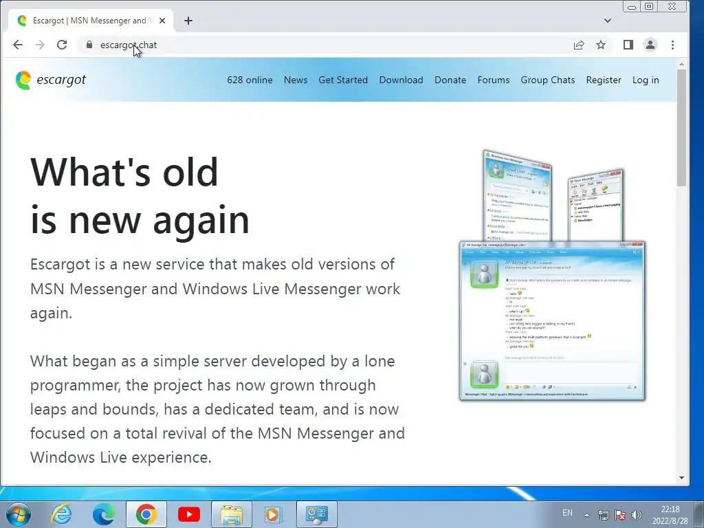The width and height of the screenshot is (704, 528).
Task: Launch Microsoft Edge from the taskbar
Action: click(104, 514)
